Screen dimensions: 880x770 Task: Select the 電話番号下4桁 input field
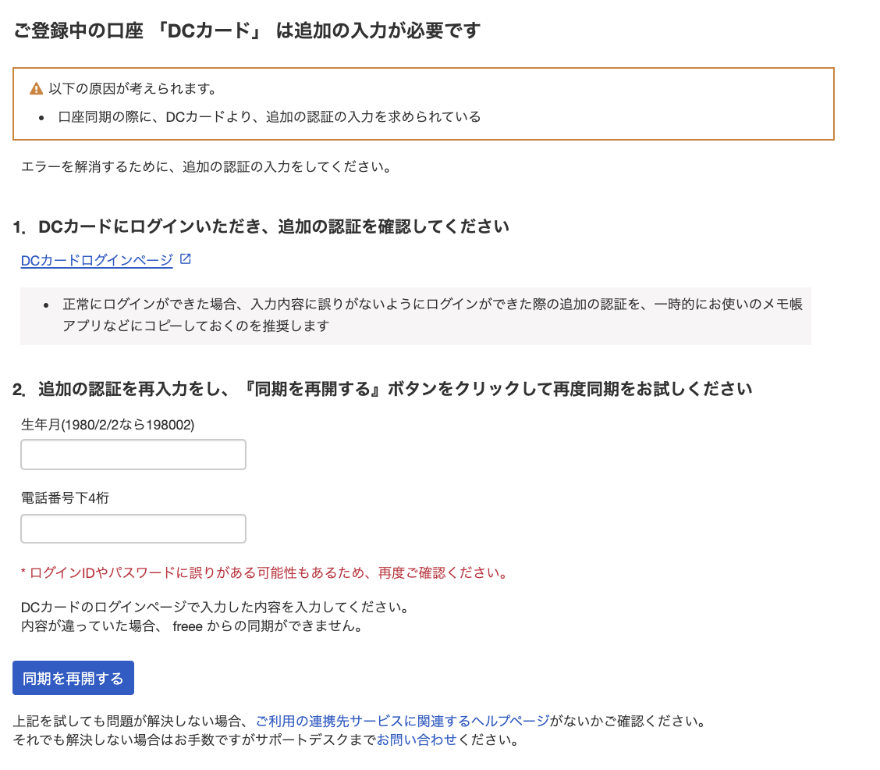pos(133,529)
